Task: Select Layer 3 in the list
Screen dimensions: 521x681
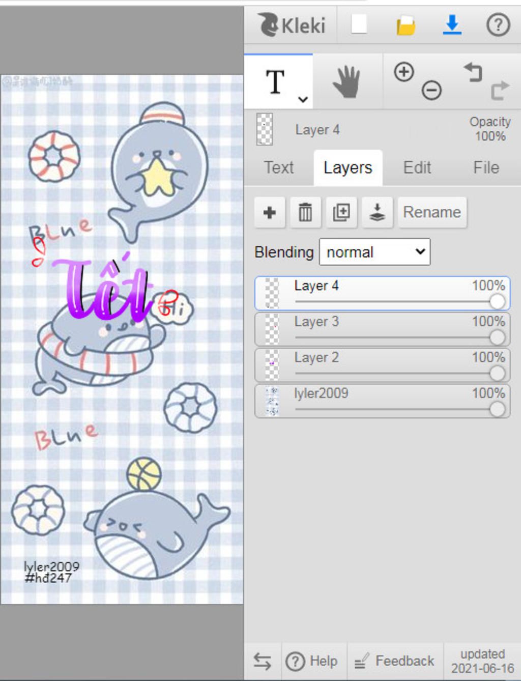Action: point(382,329)
